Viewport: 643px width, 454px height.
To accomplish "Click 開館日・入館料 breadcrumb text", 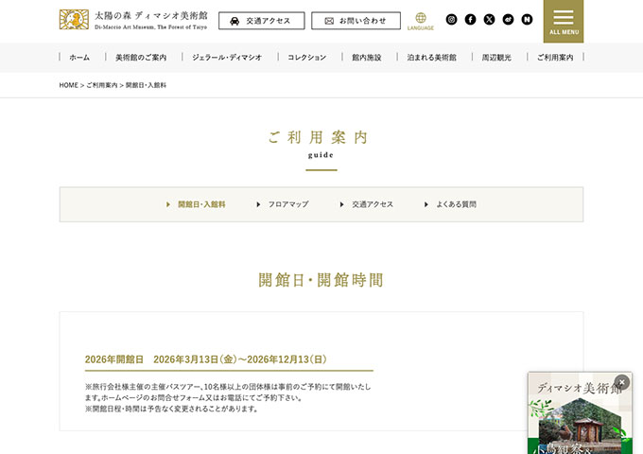I will [146, 85].
